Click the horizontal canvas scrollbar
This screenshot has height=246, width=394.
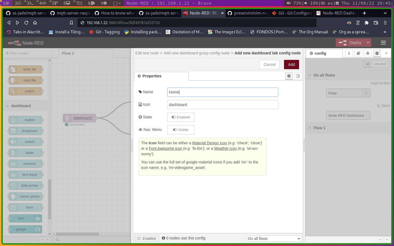pyautogui.click(x=77, y=234)
